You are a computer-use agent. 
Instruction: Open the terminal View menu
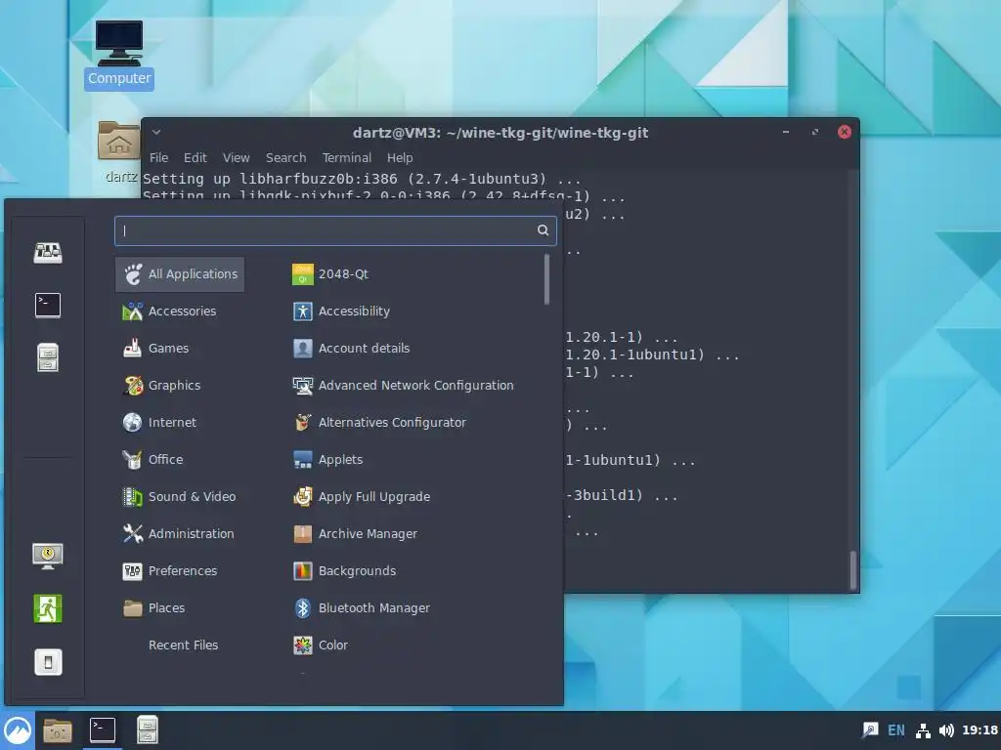pyautogui.click(x=237, y=157)
